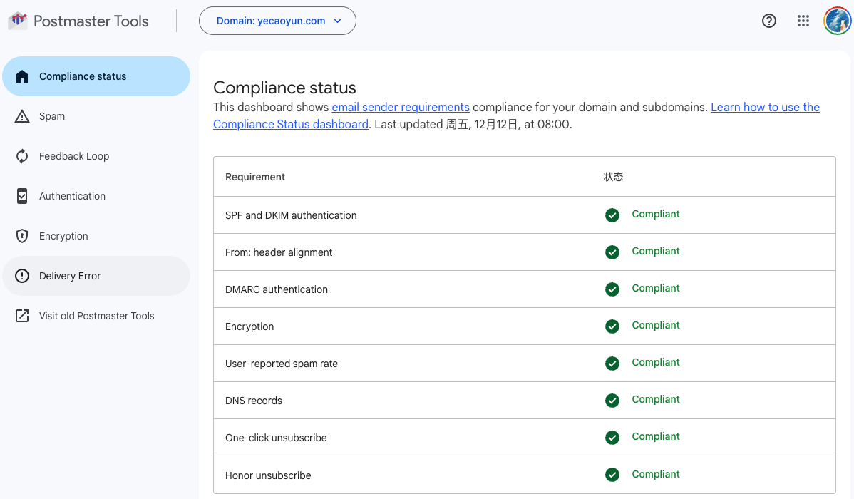Open the Domain: yecaoyun.com dropdown
854x499 pixels.
pyautogui.click(x=277, y=21)
